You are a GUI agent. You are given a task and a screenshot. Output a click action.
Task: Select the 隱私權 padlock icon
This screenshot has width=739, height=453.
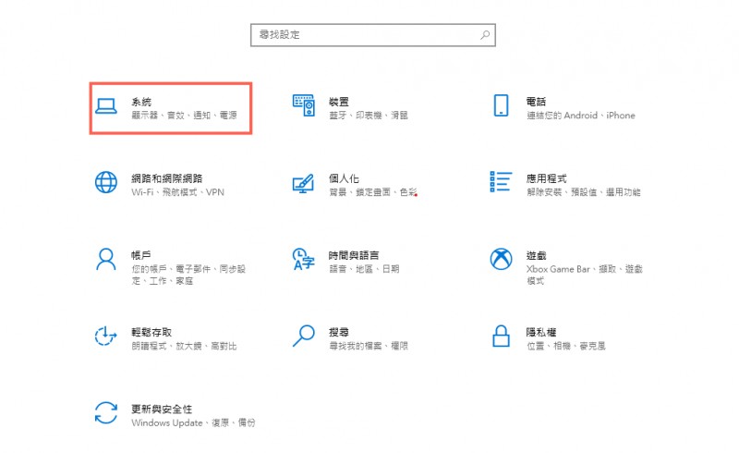click(501, 336)
